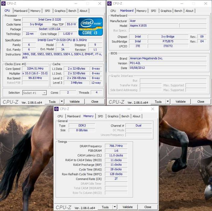
Task: Click Validate button in the Mainboard window
Action: (x=181, y=102)
